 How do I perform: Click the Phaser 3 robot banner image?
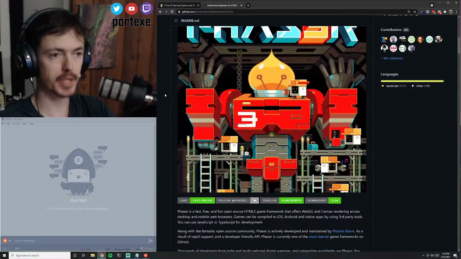coord(272,109)
